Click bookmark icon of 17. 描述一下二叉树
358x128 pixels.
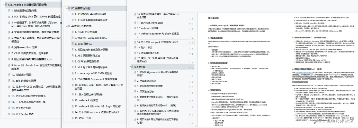(135, 58)
